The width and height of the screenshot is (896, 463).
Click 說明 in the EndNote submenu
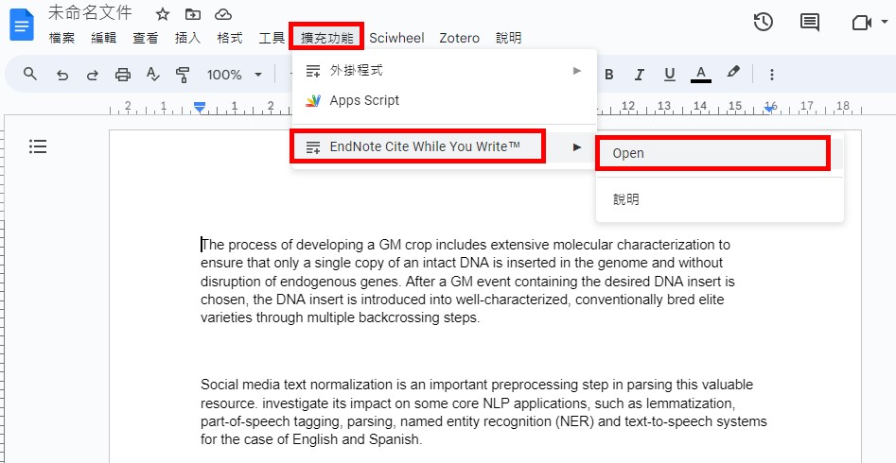pos(719,199)
